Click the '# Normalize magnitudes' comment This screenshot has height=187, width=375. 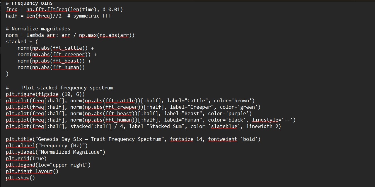click(x=38, y=29)
